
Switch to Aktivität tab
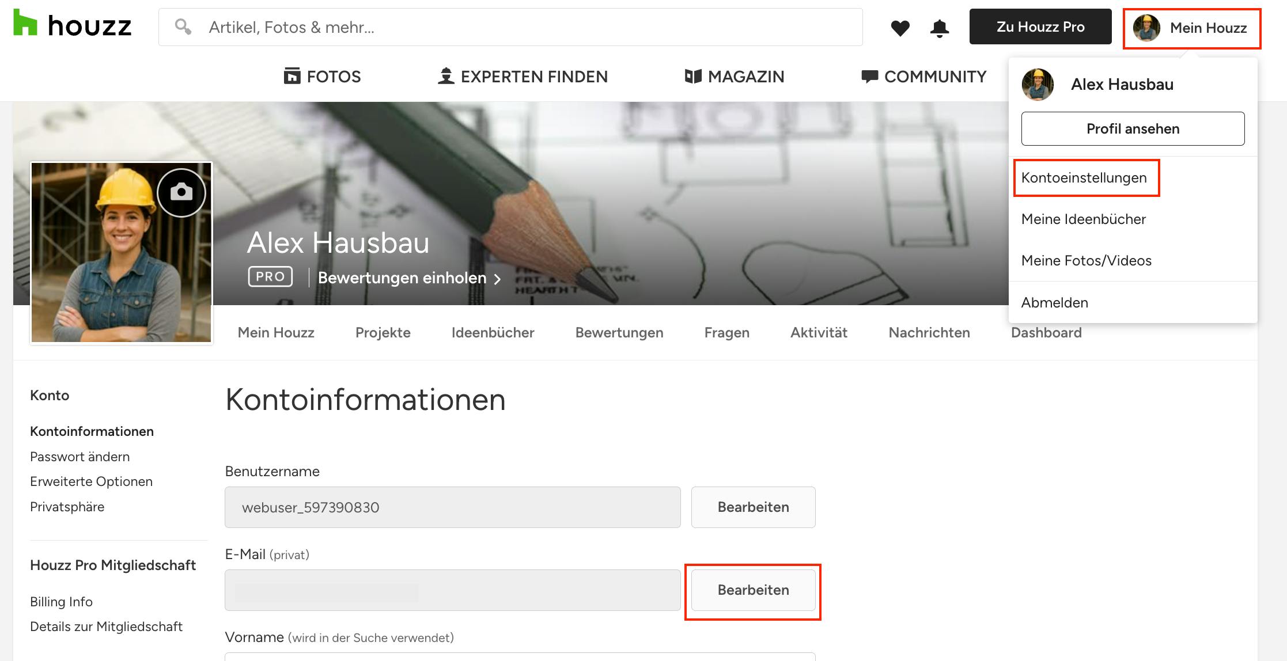click(x=819, y=332)
